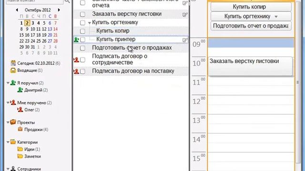Click the green person icon beside Я поручил
This screenshot has width=305, height=171.
(13, 83)
